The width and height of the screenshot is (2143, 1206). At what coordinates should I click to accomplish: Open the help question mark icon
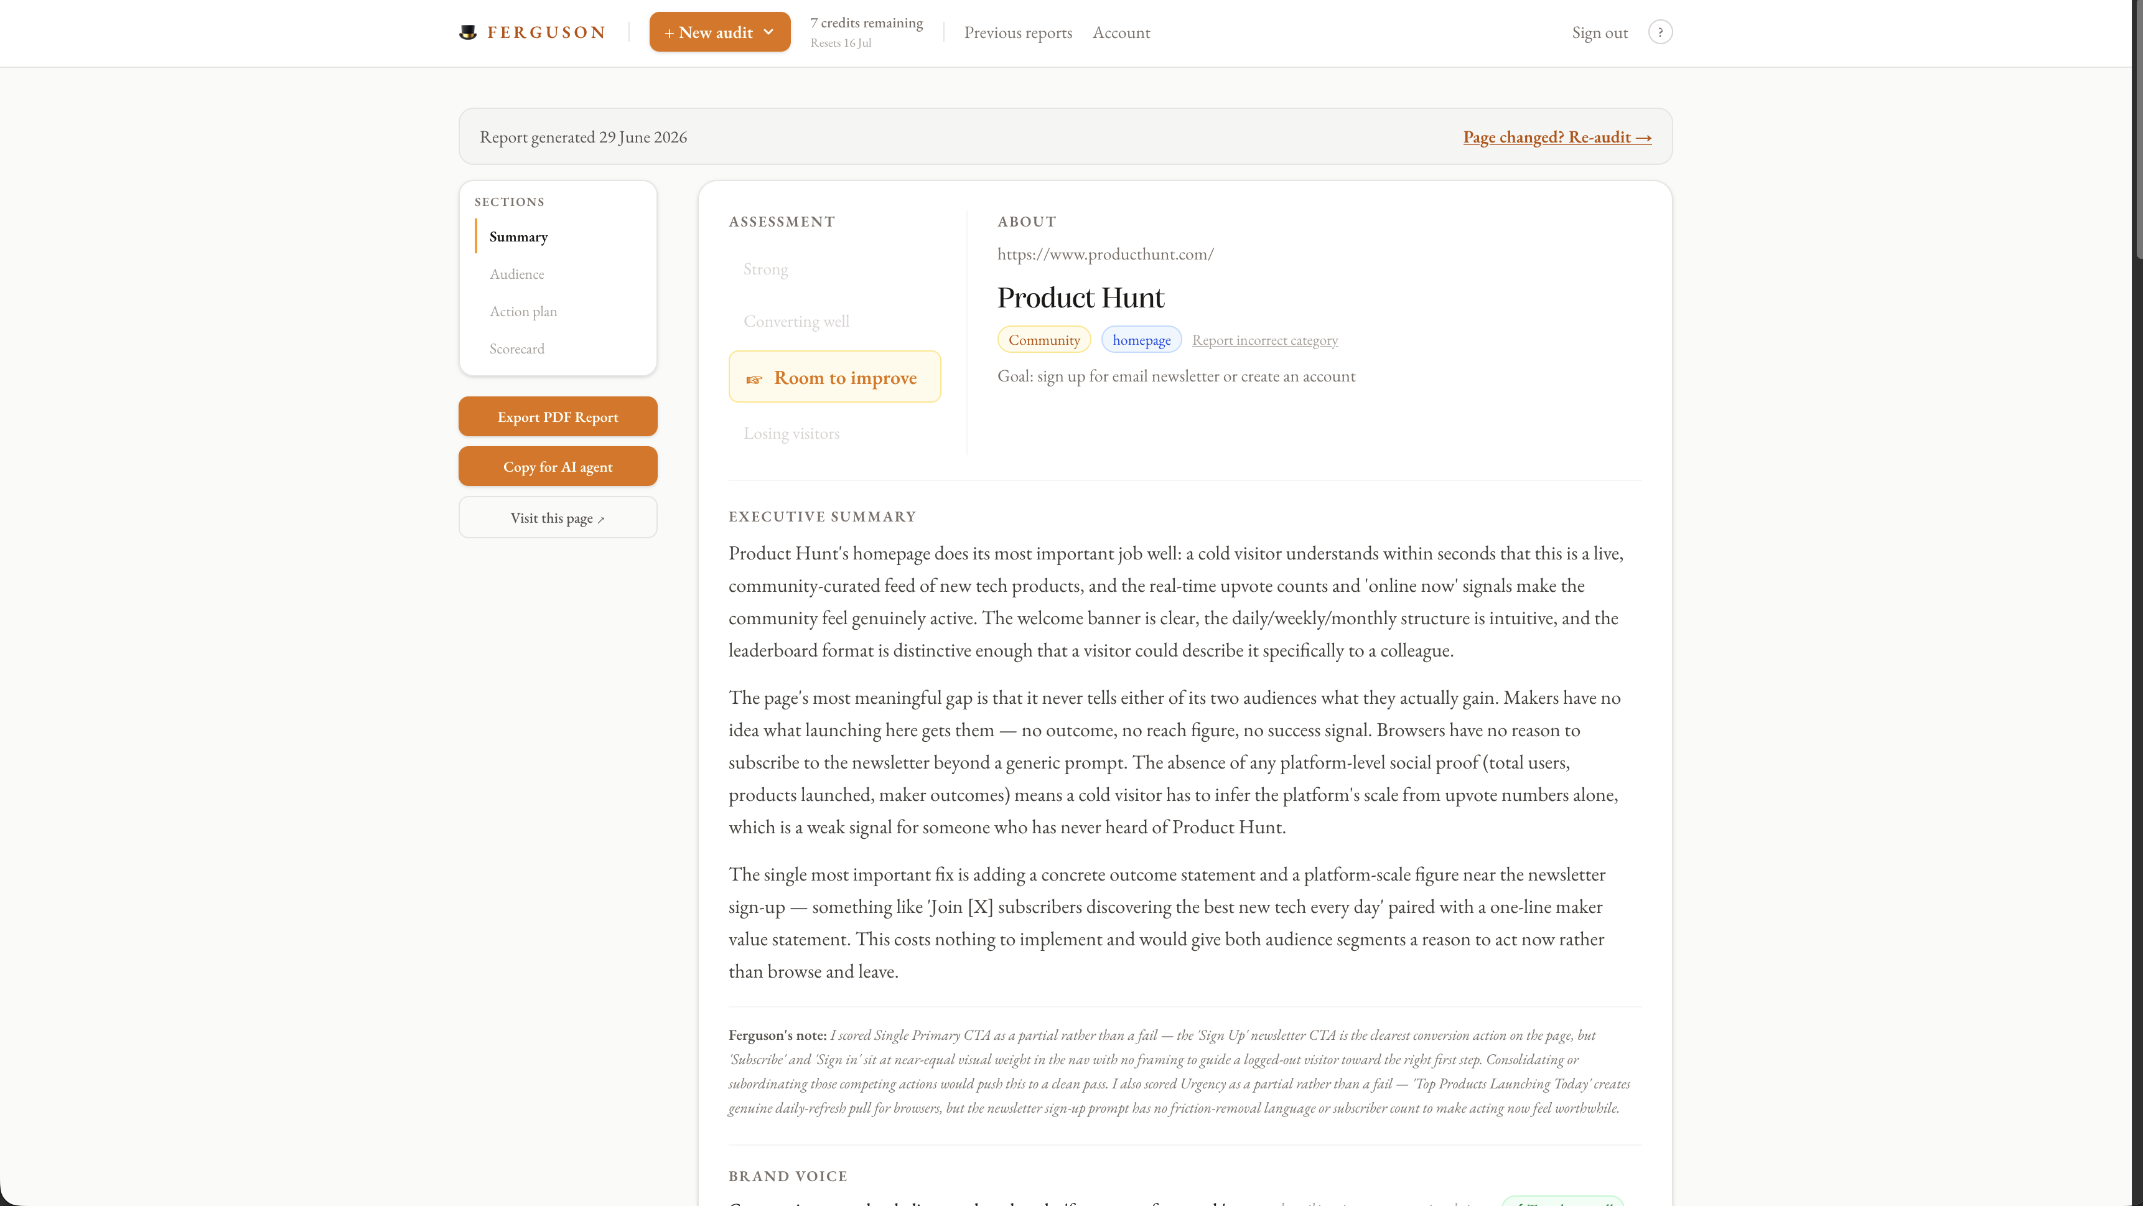(1660, 32)
